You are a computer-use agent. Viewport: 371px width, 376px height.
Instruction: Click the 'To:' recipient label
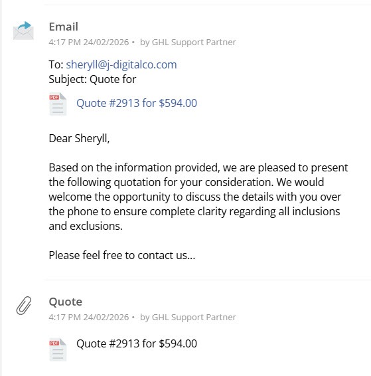[56, 64]
